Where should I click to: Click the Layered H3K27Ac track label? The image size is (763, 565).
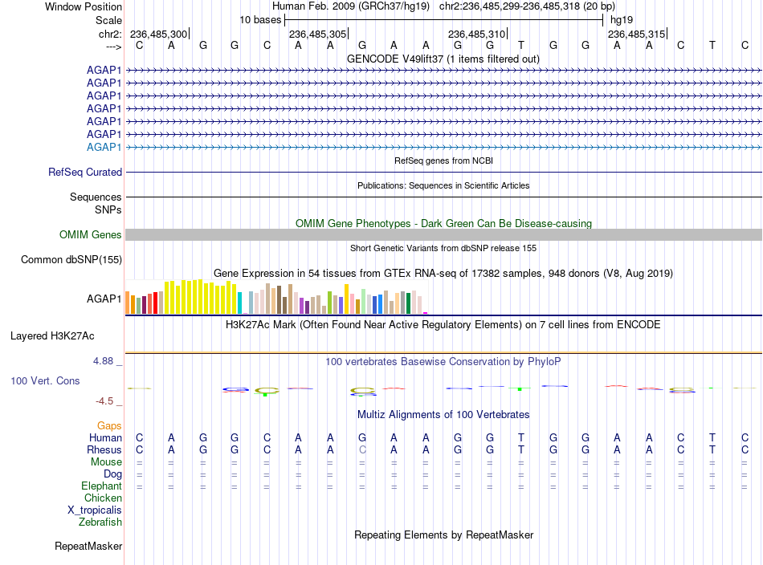tap(52, 336)
